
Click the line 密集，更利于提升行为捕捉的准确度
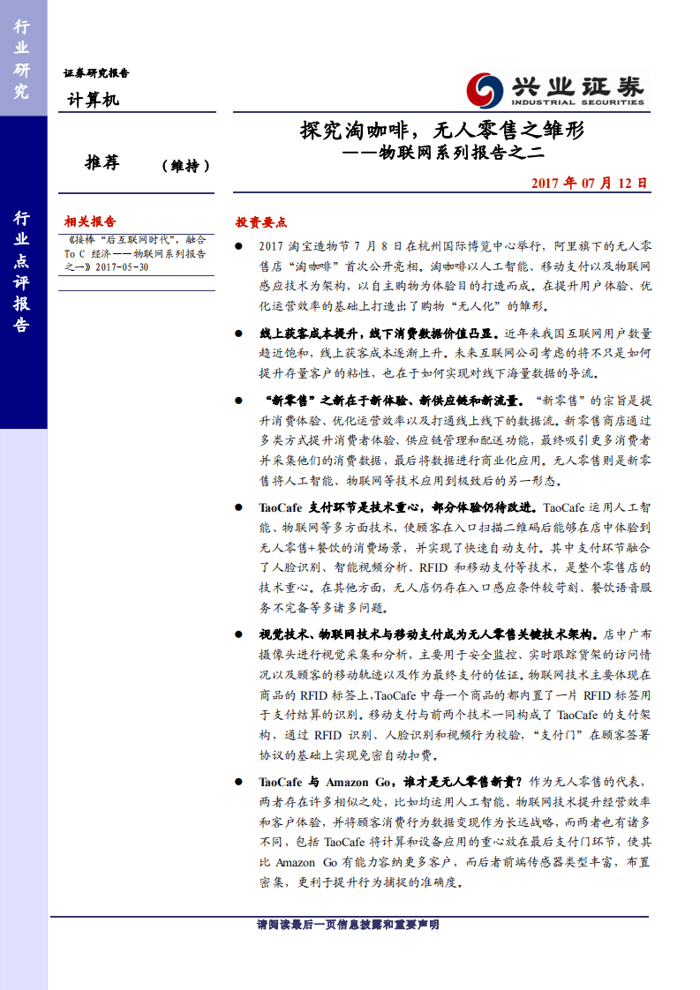pyautogui.click(x=361, y=882)
